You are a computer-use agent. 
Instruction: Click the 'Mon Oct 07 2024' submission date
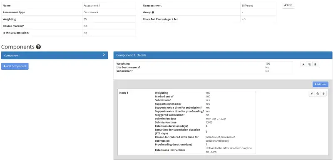pos(216,119)
